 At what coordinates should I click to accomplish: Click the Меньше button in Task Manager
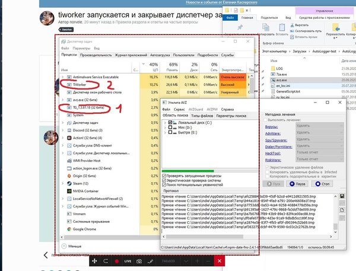(72, 246)
